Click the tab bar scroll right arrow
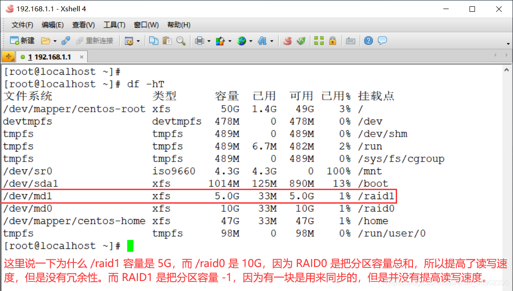513x291 pixels. click(x=507, y=55)
